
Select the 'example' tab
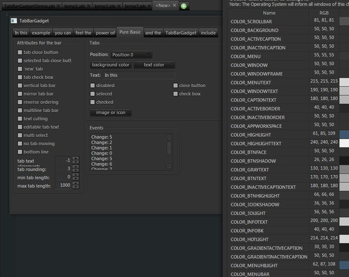(x=41, y=33)
